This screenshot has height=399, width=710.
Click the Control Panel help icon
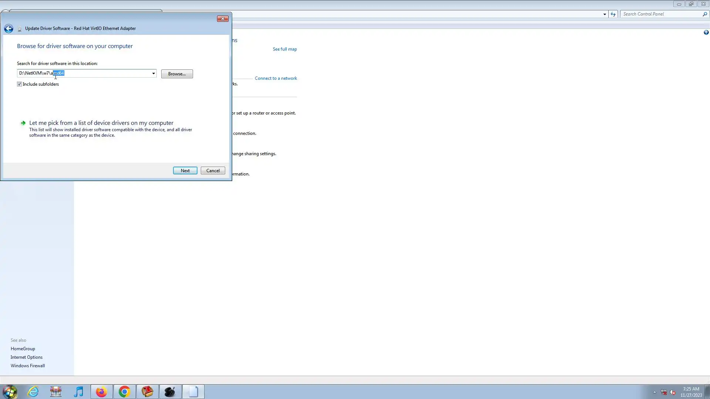tap(706, 33)
